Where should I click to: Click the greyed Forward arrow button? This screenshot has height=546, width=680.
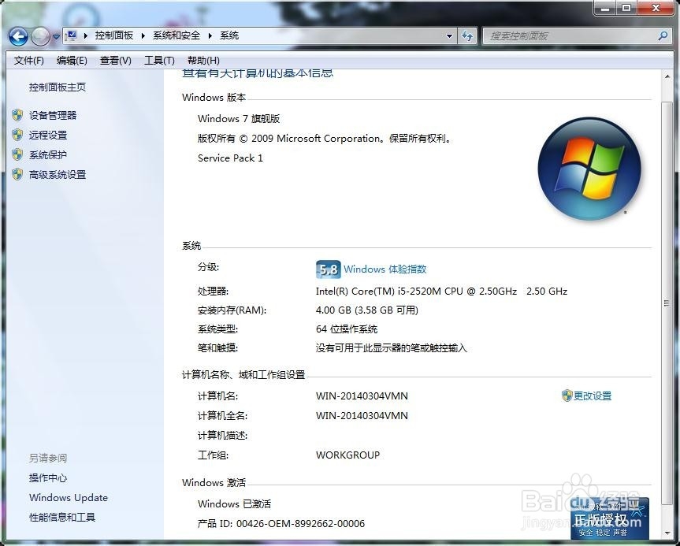(x=40, y=36)
